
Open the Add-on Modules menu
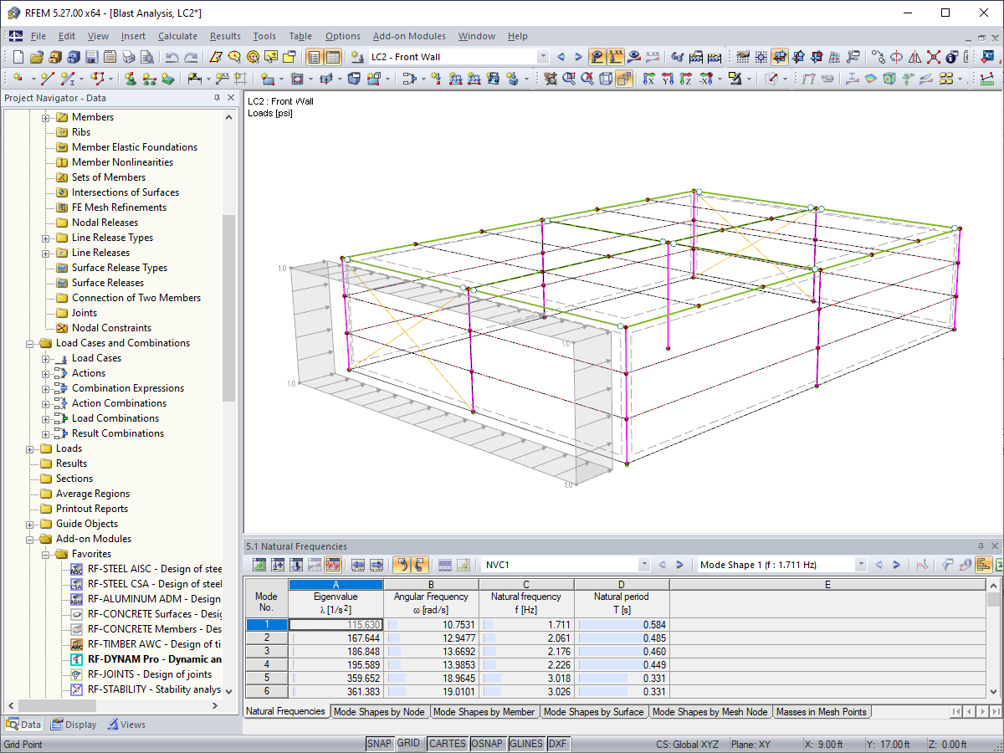pyautogui.click(x=409, y=36)
